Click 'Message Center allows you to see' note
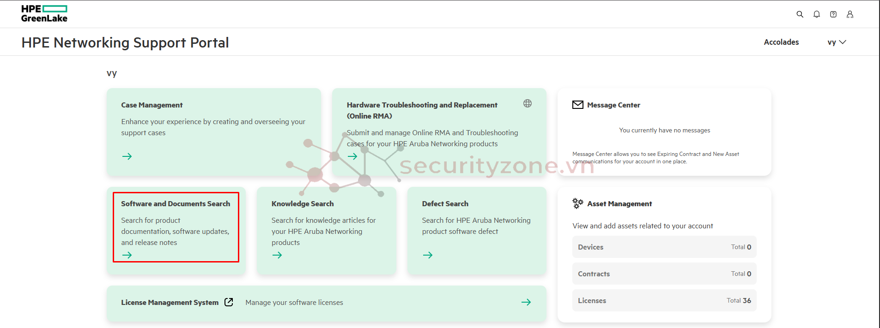The height and width of the screenshot is (328, 880). [655, 158]
